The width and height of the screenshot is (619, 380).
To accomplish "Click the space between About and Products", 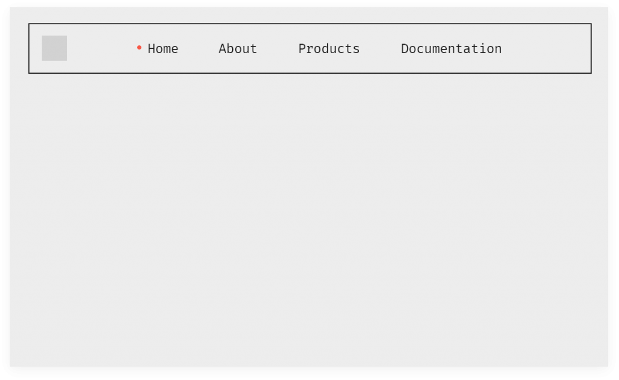I will pos(278,49).
